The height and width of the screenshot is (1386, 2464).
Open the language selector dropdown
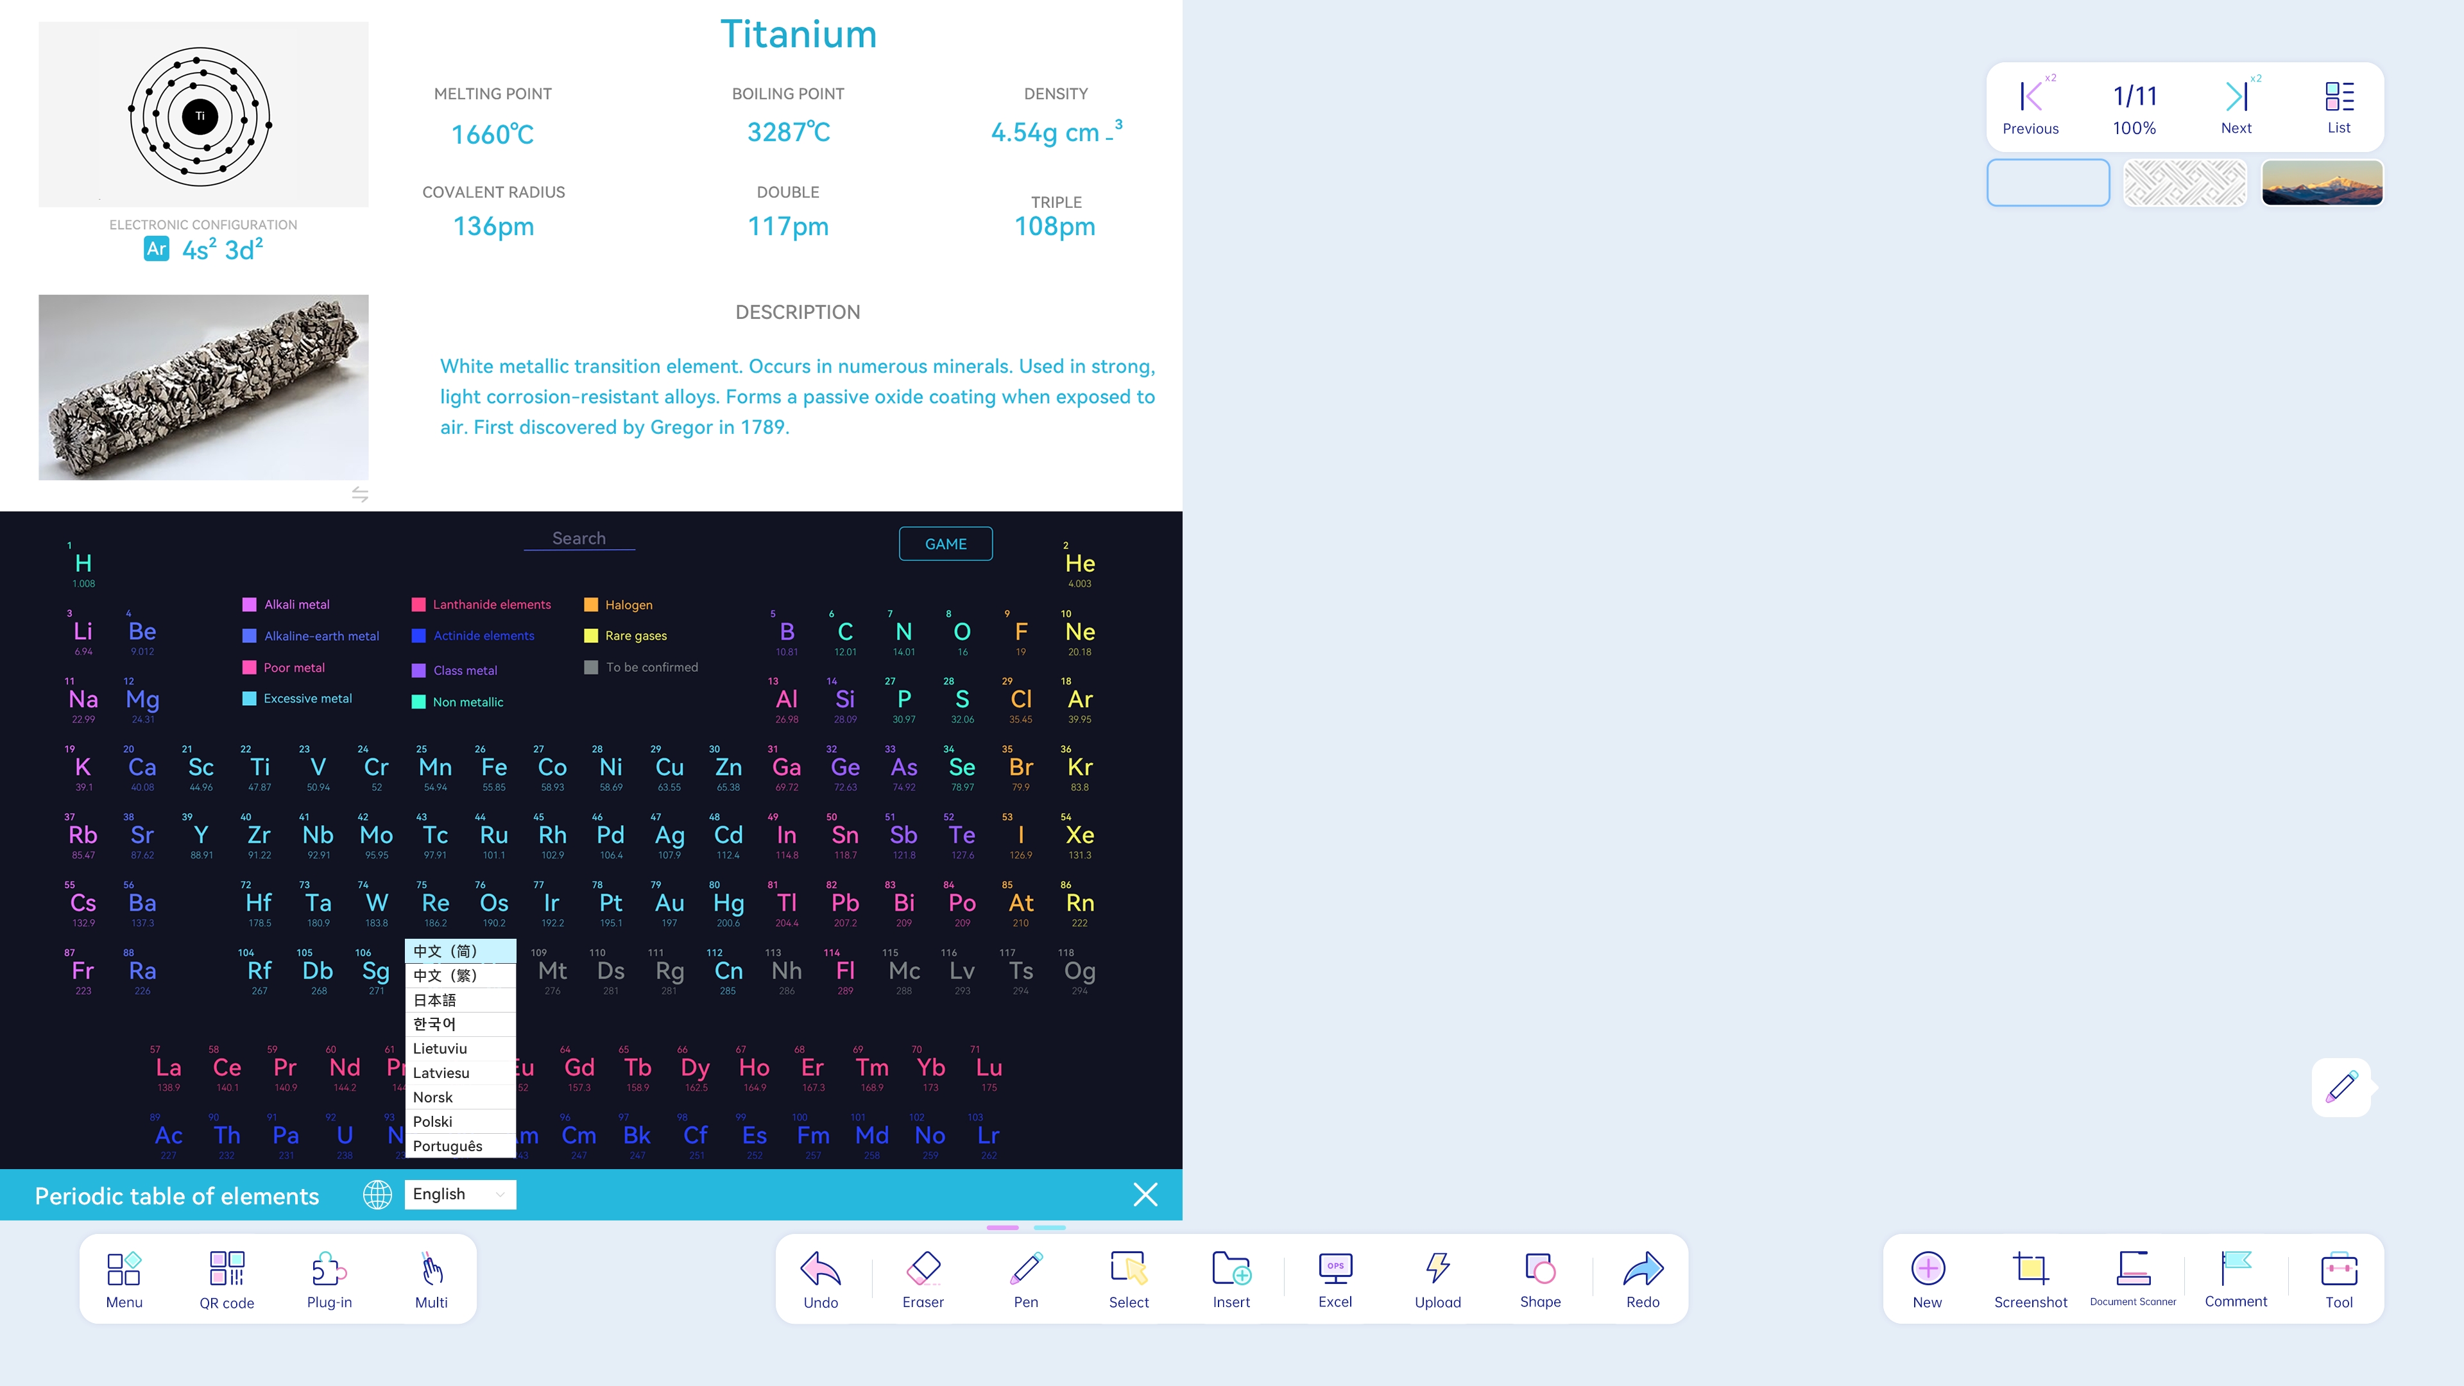pos(459,1193)
